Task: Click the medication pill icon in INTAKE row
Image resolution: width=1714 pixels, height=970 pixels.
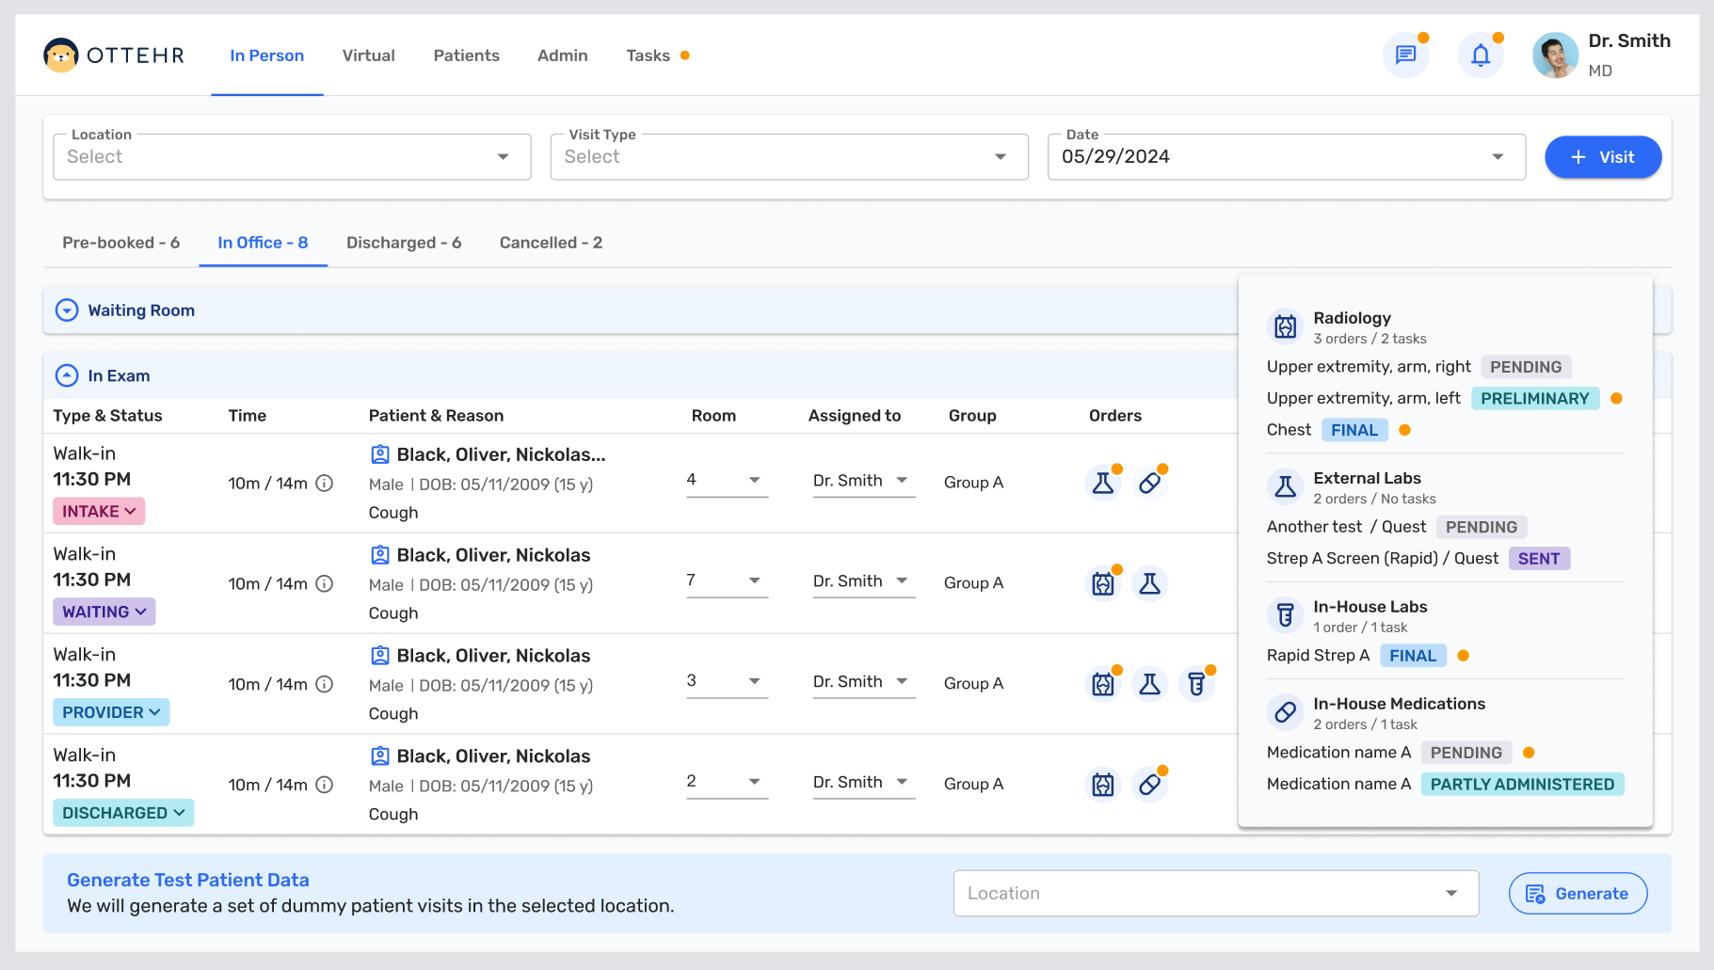Action: pos(1149,484)
